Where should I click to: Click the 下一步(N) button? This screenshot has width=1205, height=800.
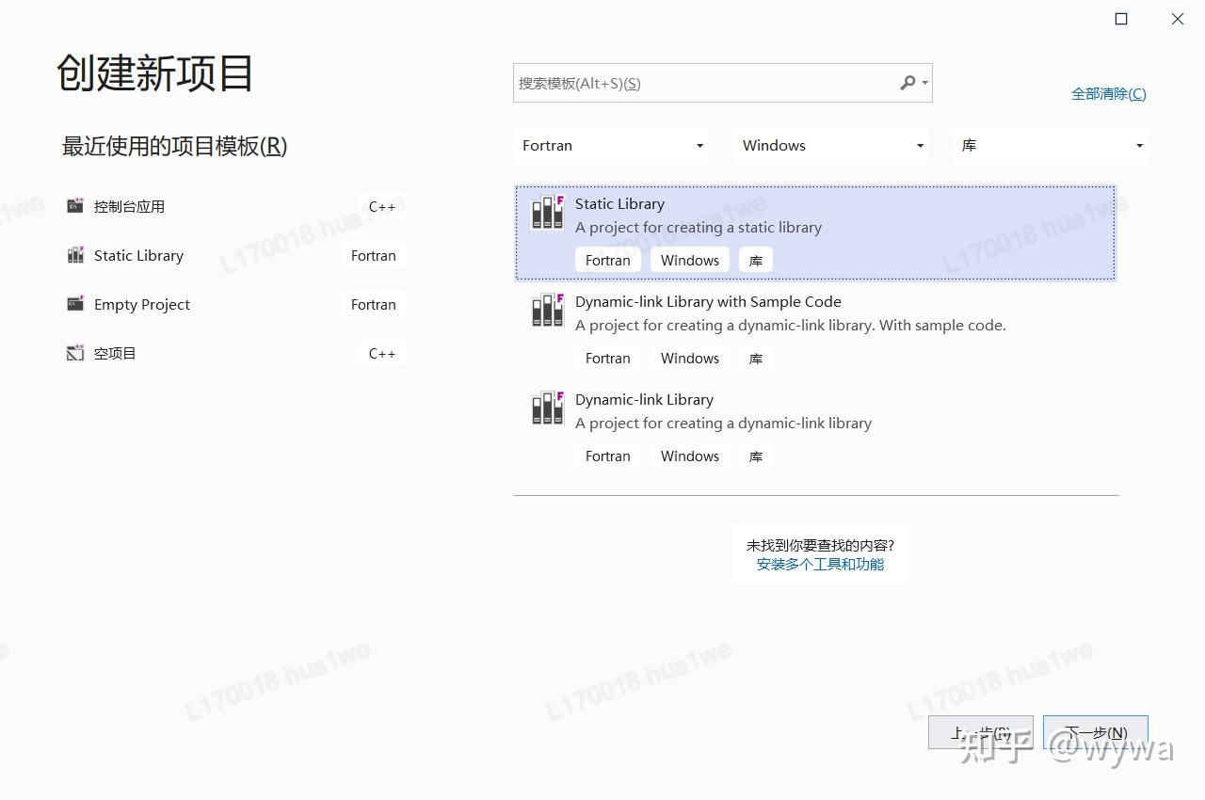[1095, 732]
